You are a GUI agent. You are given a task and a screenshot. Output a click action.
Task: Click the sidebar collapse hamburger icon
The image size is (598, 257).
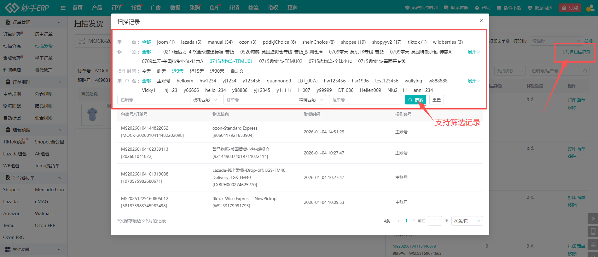(63, 8)
